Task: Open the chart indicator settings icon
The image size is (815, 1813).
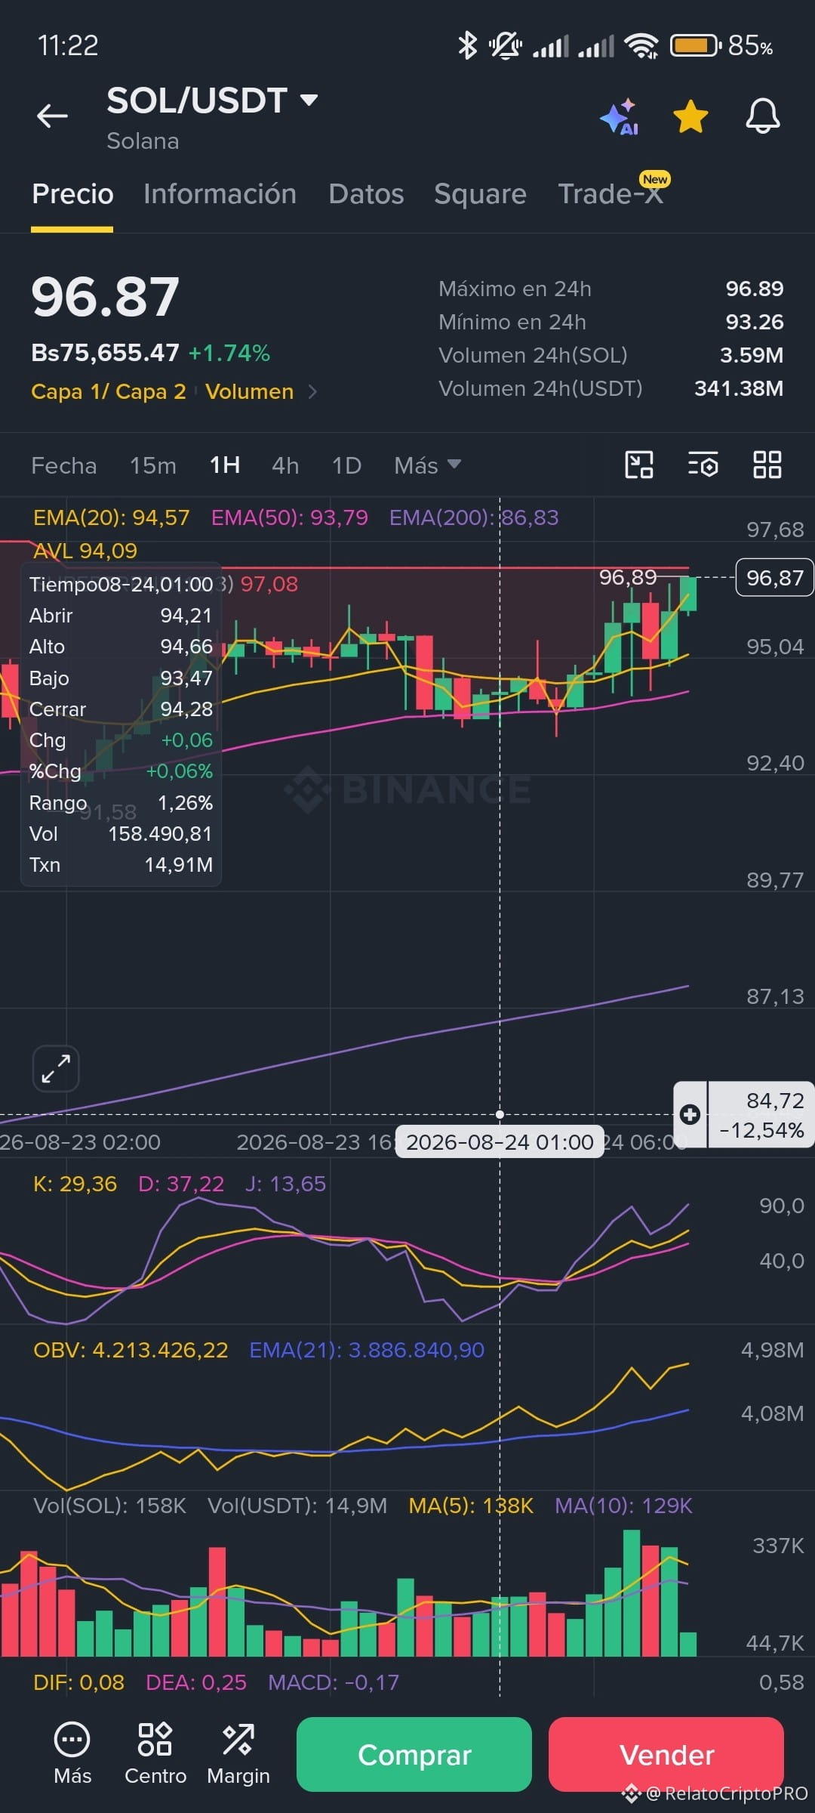Action: click(703, 465)
